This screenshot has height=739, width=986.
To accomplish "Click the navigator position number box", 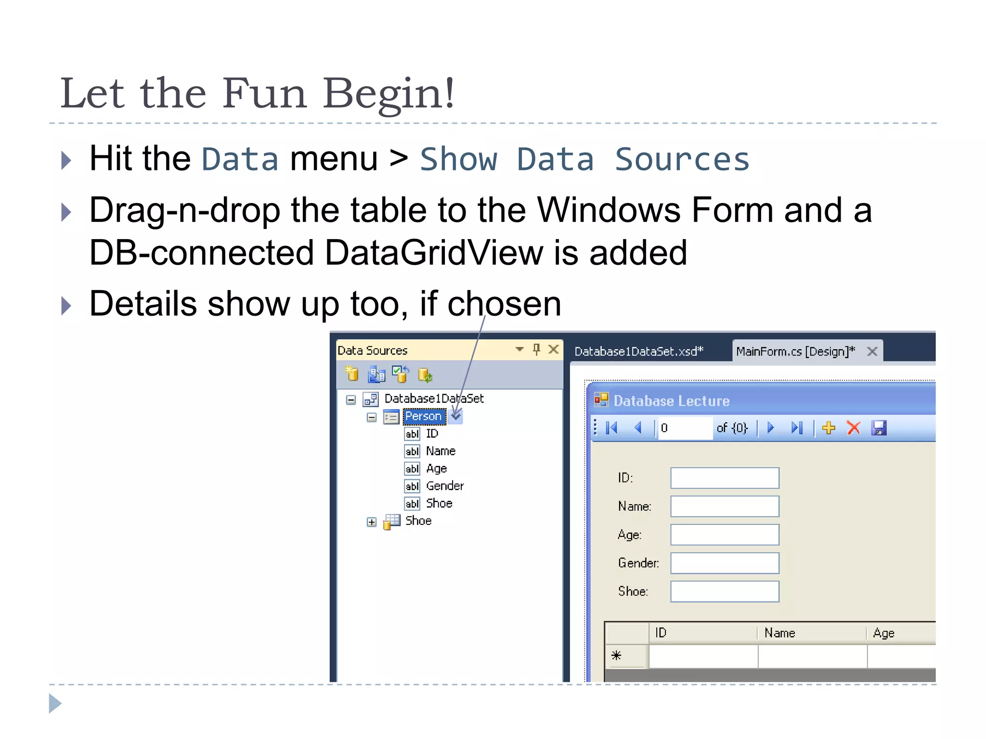I will click(685, 428).
